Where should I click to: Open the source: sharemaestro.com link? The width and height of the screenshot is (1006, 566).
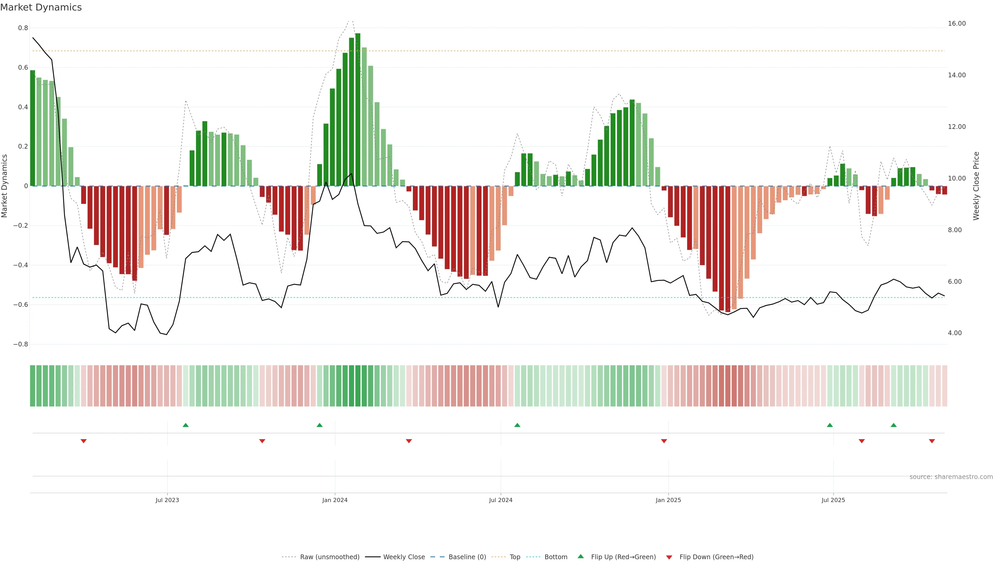tap(951, 477)
